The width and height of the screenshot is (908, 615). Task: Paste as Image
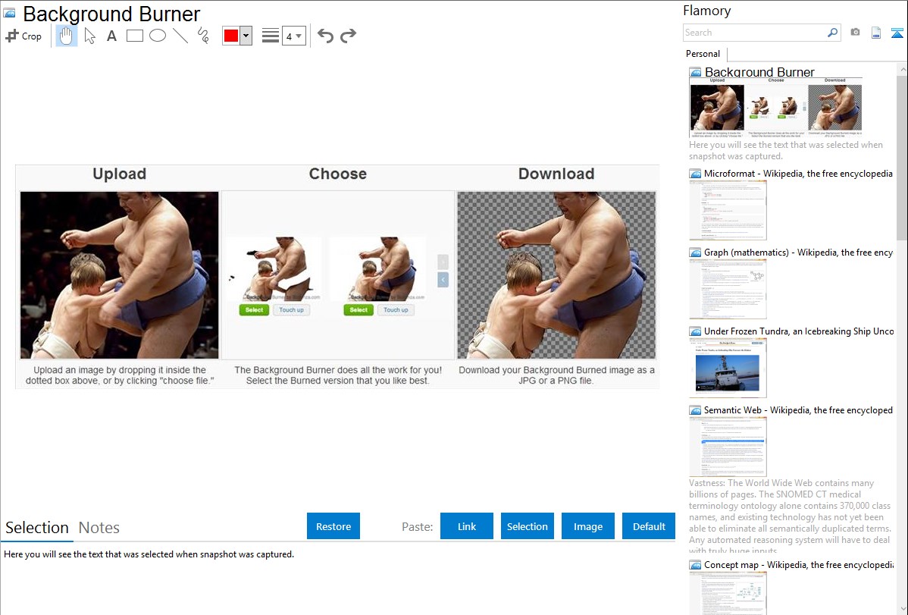point(587,526)
